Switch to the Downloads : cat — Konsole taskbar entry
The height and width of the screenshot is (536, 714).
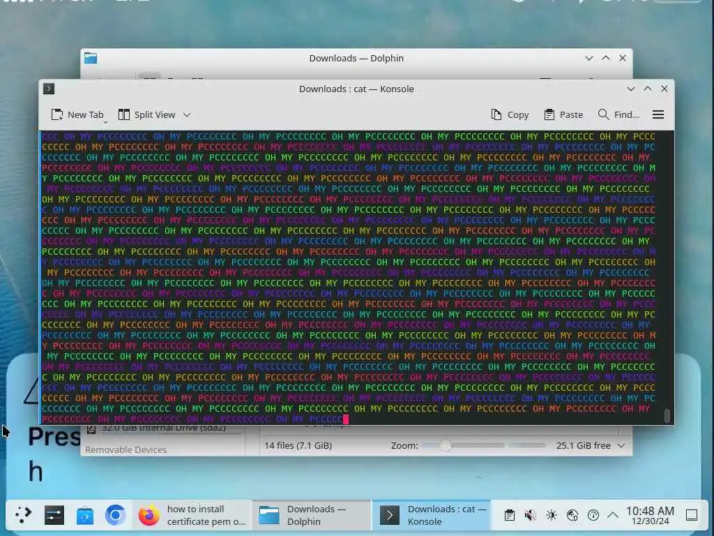point(431,515)
